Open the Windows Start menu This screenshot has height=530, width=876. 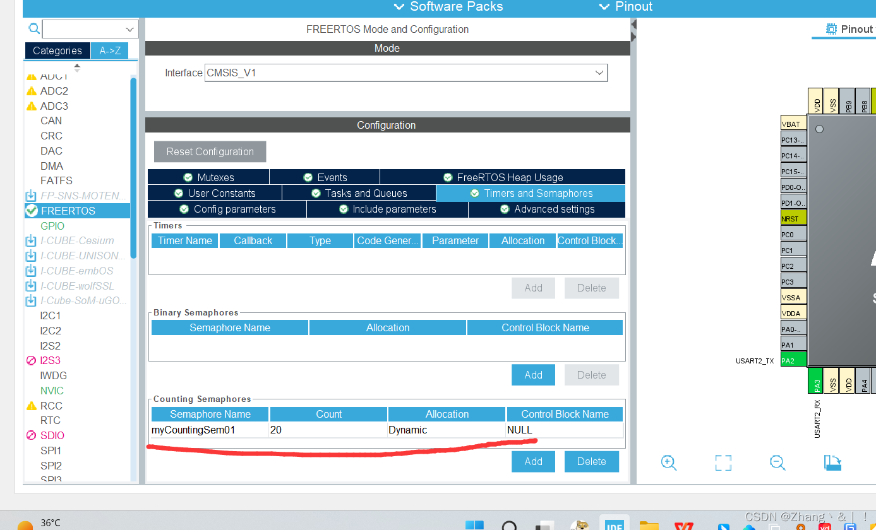474,525
